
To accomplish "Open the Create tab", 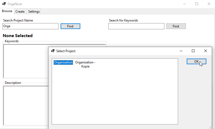I will pos(20,12).
